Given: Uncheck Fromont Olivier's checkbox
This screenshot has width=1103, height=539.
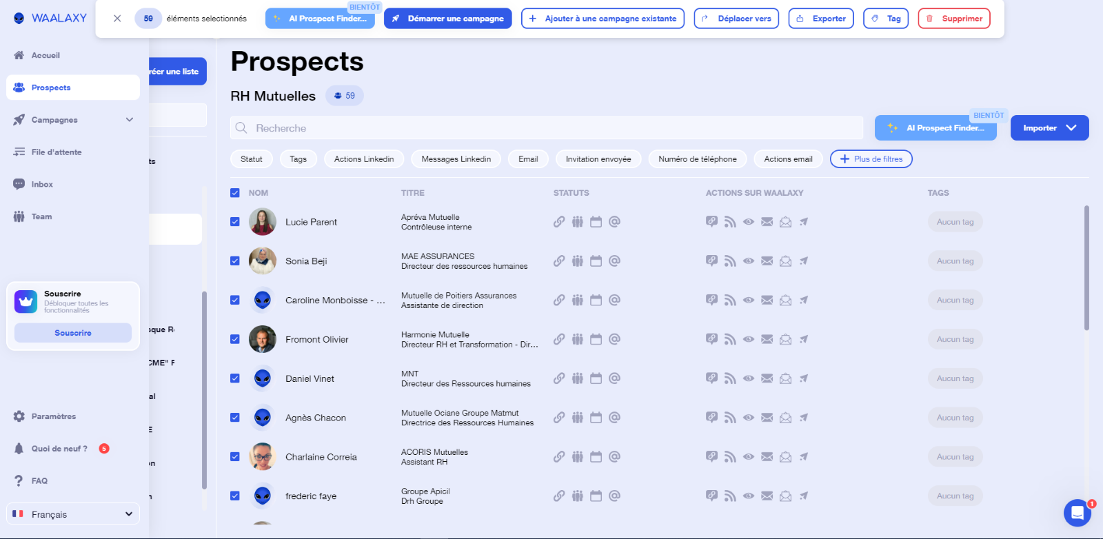Looking at the screenshot, I should tap(235, 339).
